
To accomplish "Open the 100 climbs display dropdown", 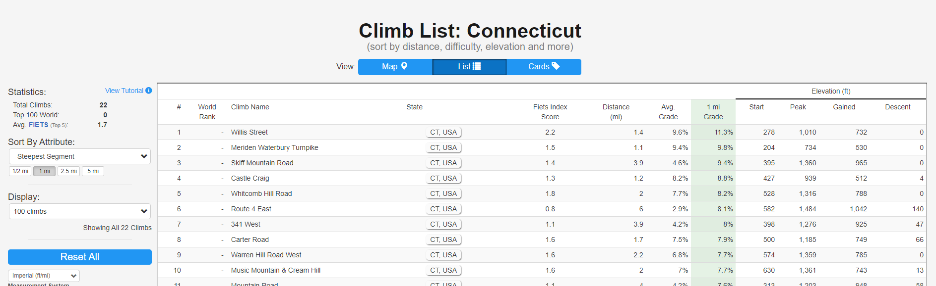I will [x=80, y=211].
